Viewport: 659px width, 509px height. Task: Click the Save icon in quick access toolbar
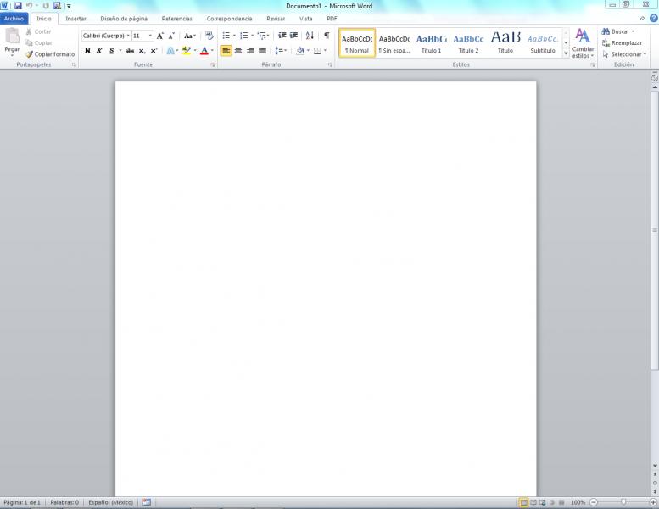[x=17, y=5]
